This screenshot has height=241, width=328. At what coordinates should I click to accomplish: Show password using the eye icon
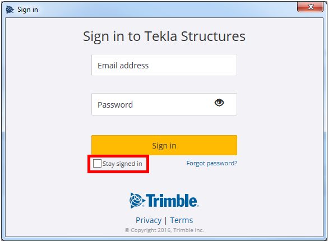(219, 103)
